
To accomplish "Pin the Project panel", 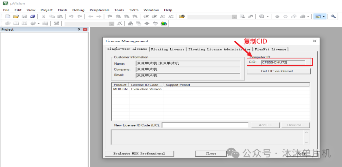I will tap(79, 29).
